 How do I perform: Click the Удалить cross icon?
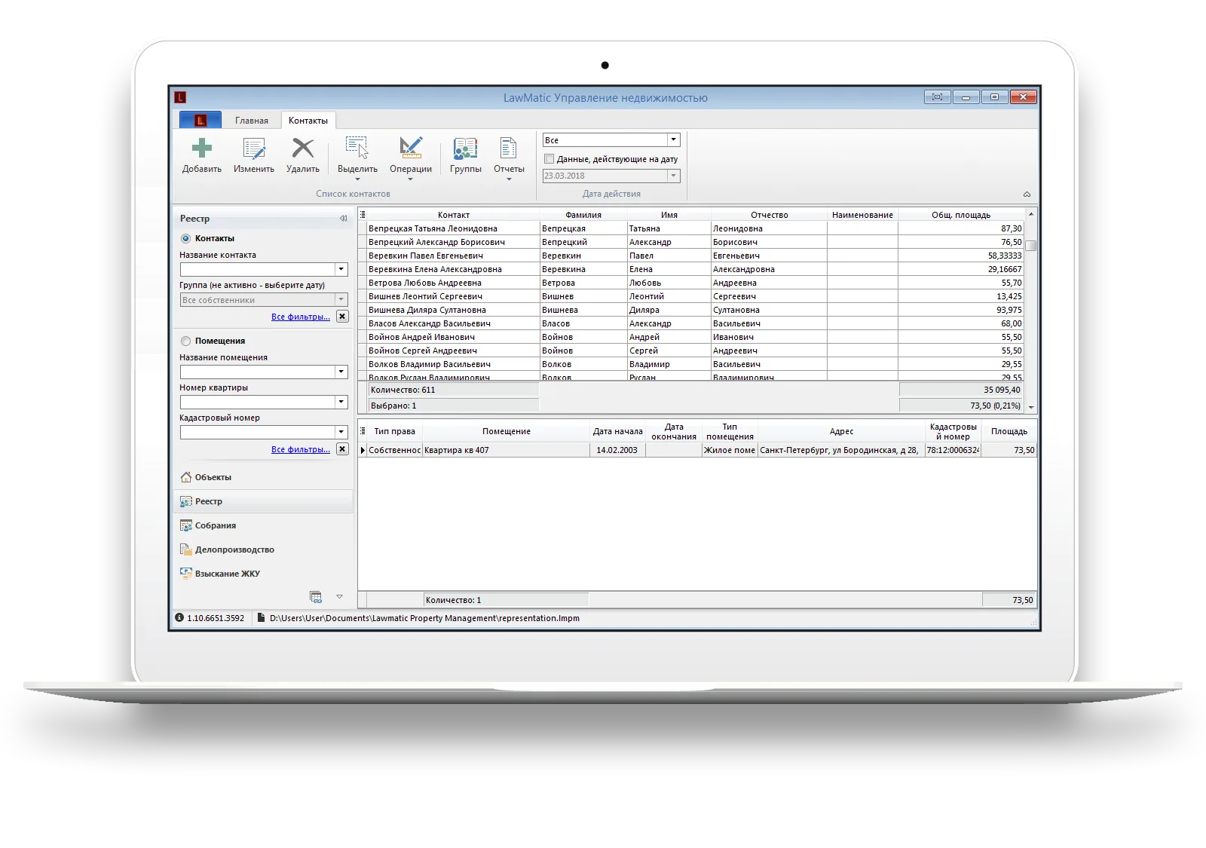click(x=303, y=148)
